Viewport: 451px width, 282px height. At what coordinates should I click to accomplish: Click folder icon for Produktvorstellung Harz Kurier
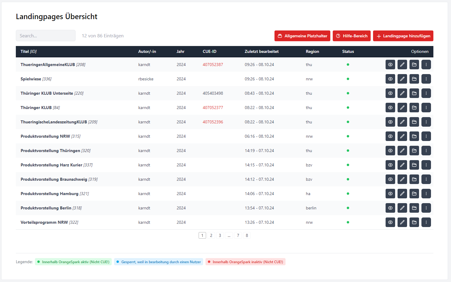(414, 165)
